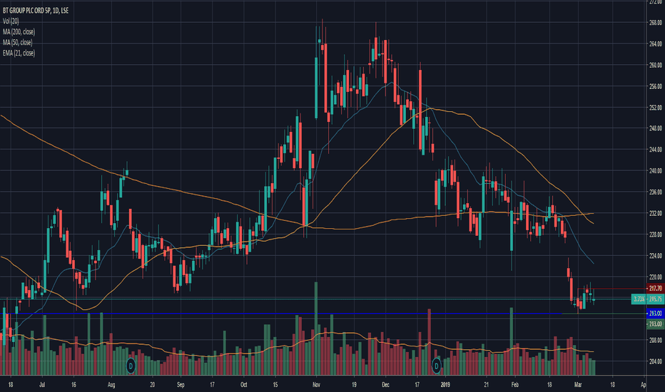
Task: Click the green 213.00 price label
Action: (x=655, y=324)
